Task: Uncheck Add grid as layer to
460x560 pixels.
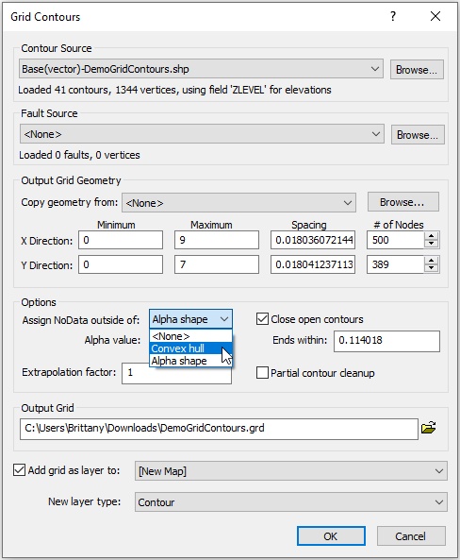Action: [x=19, y=470]
